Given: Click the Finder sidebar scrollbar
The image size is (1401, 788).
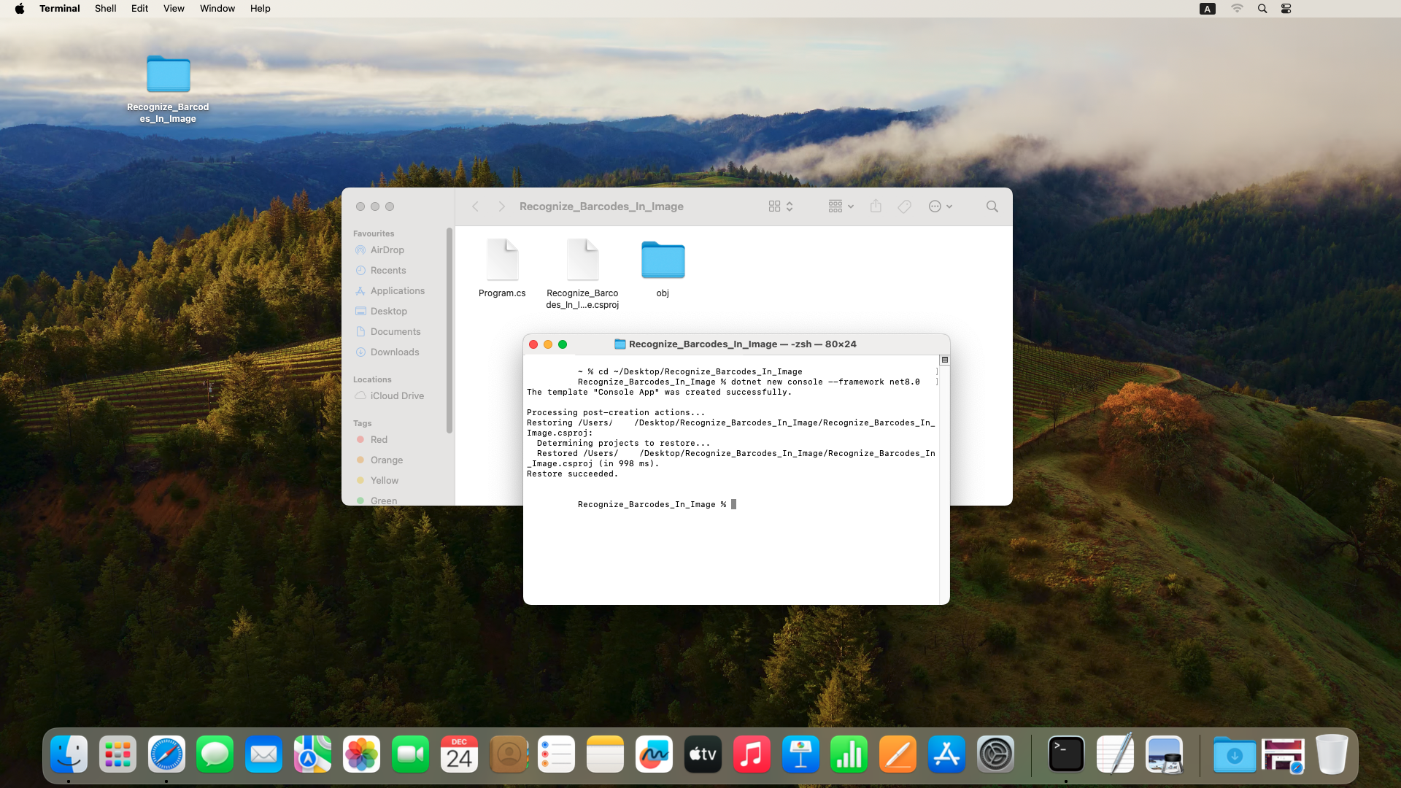Looking at the screenshot, I should coord(449,330).
